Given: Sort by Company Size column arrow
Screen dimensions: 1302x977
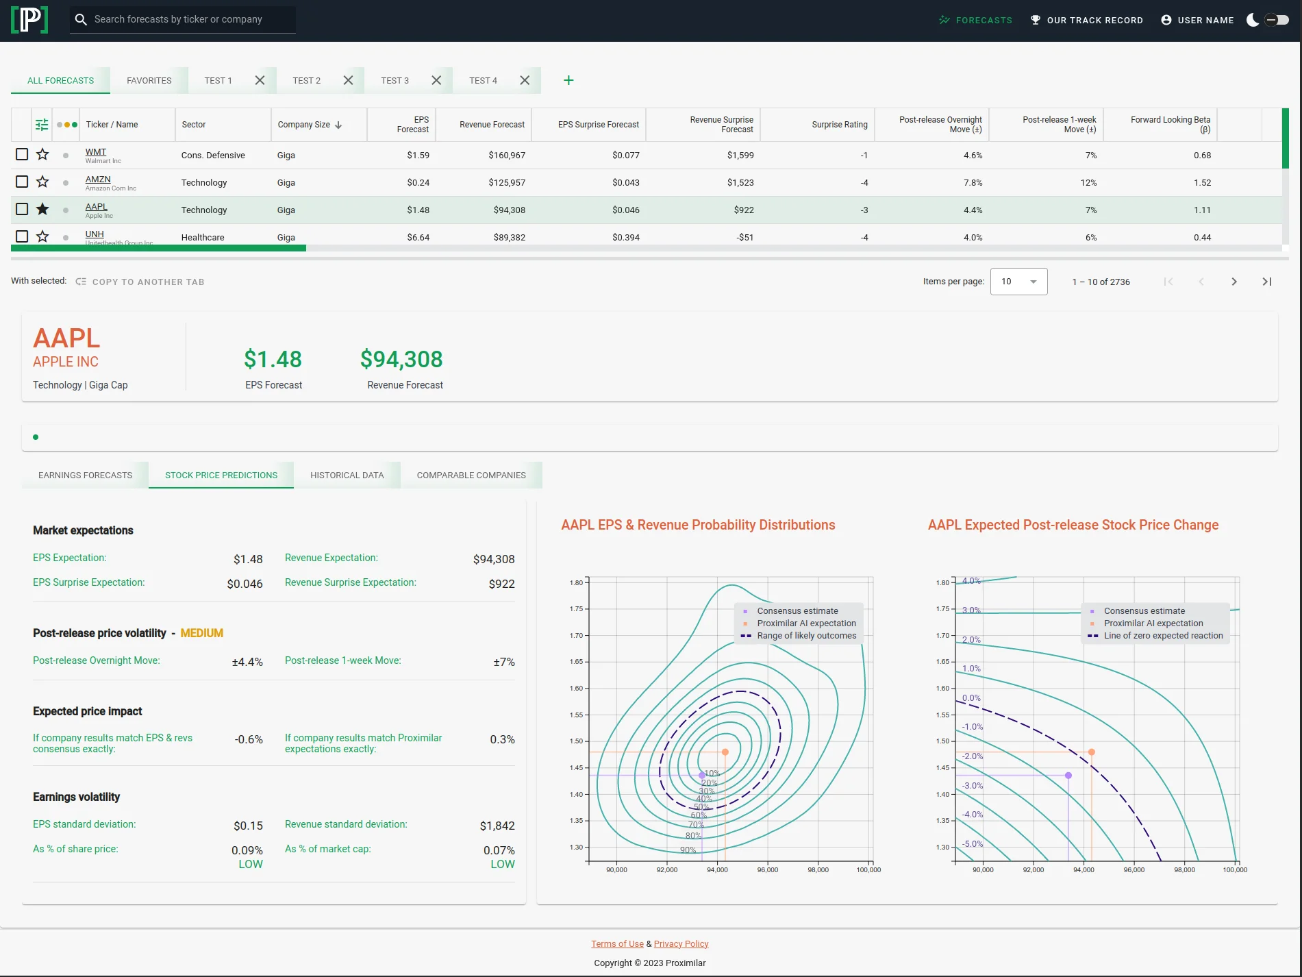Looking at the screenshot, I should click(x=338, y=125).
